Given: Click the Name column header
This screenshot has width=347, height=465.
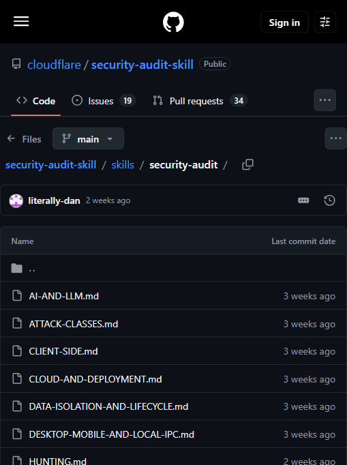Looking at the screenshot, I should pyautogui.click(x=22, y=241).
